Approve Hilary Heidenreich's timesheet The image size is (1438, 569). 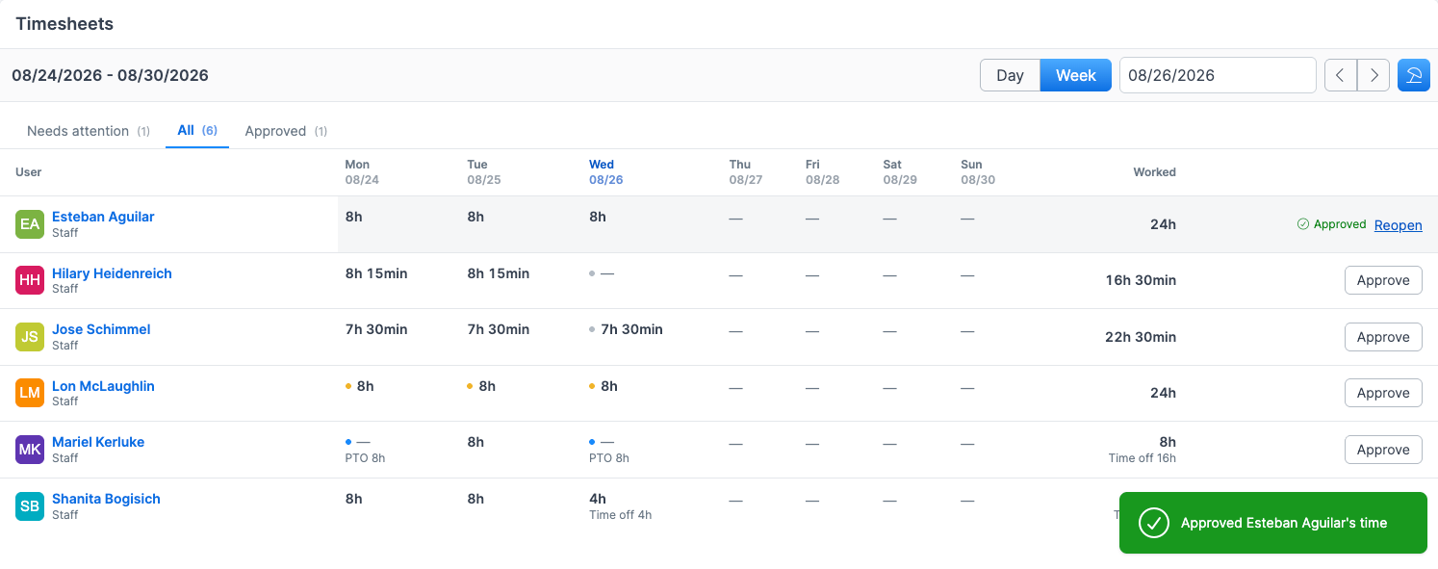tap(1383, 280)
